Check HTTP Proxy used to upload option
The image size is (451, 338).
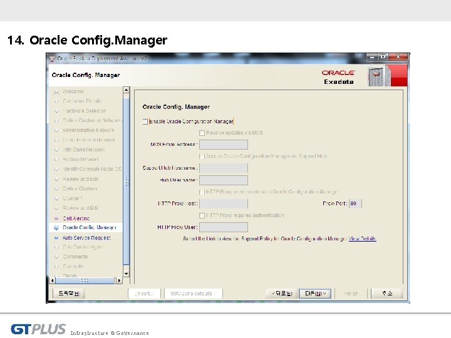(202, 192)
